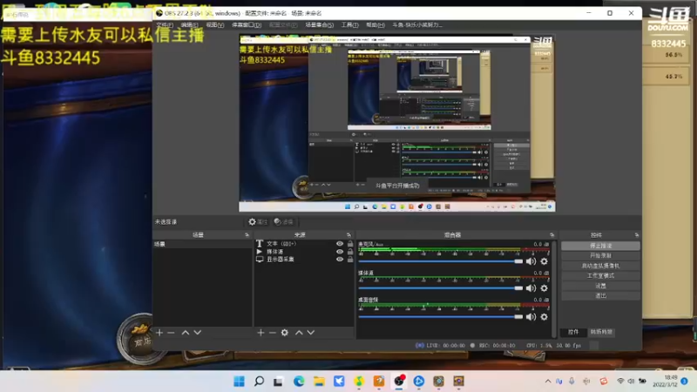697x392 pixels.
Task: Hide the 显示器采集 source with its eye icon
Action: pyautogui.click(x=340, y=259)
